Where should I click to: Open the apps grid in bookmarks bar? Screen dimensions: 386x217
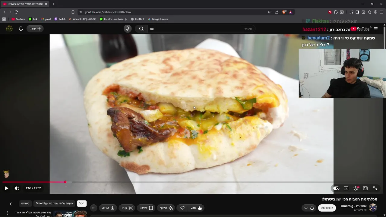coord(4,19)
